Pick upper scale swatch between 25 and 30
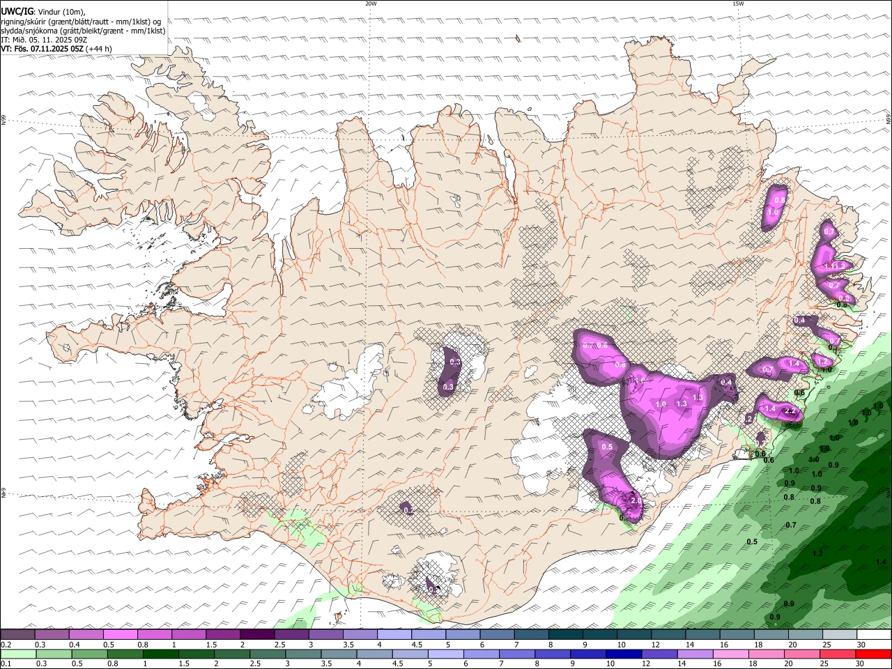This screenshot has height=669, width=892. point(839,635)
